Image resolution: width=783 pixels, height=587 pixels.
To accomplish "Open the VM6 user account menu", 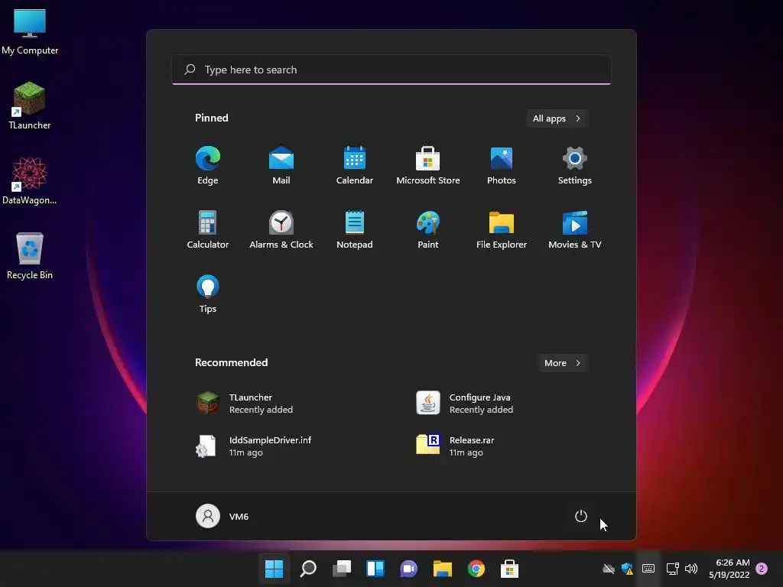I will click(223, 516).
